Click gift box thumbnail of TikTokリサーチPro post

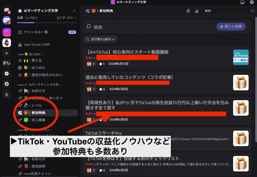pyautogui.click(x=241, y=138)
